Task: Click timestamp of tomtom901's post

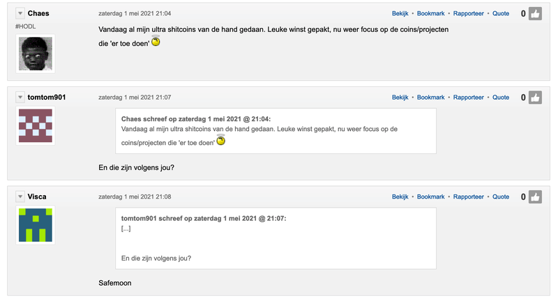Action: tap(135, 98)
